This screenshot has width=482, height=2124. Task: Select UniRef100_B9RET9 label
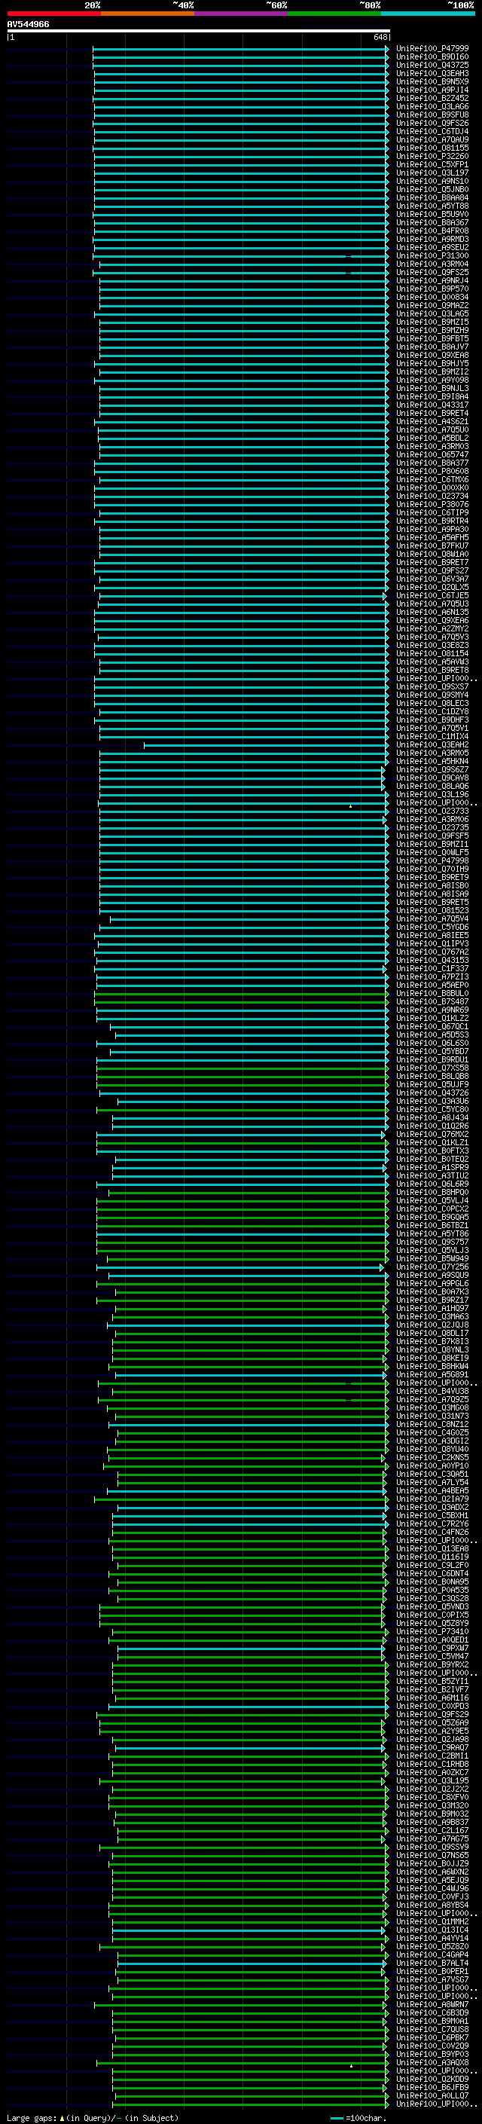[432, 877]
